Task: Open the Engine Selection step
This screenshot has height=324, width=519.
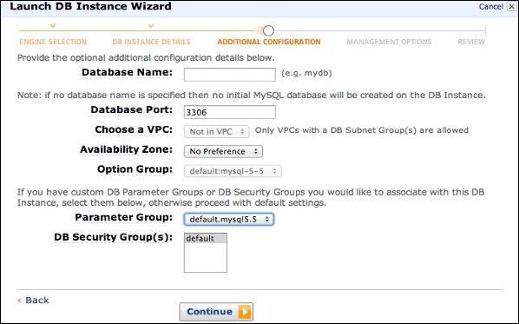Action: tap(53, 42)
